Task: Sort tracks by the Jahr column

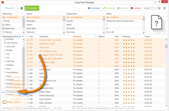Action: click(118, 37)
